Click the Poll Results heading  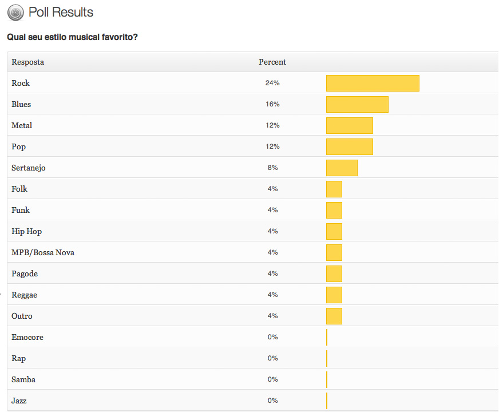61,12
